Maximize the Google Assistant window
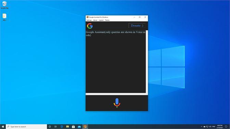 click(x=140, y=17)
